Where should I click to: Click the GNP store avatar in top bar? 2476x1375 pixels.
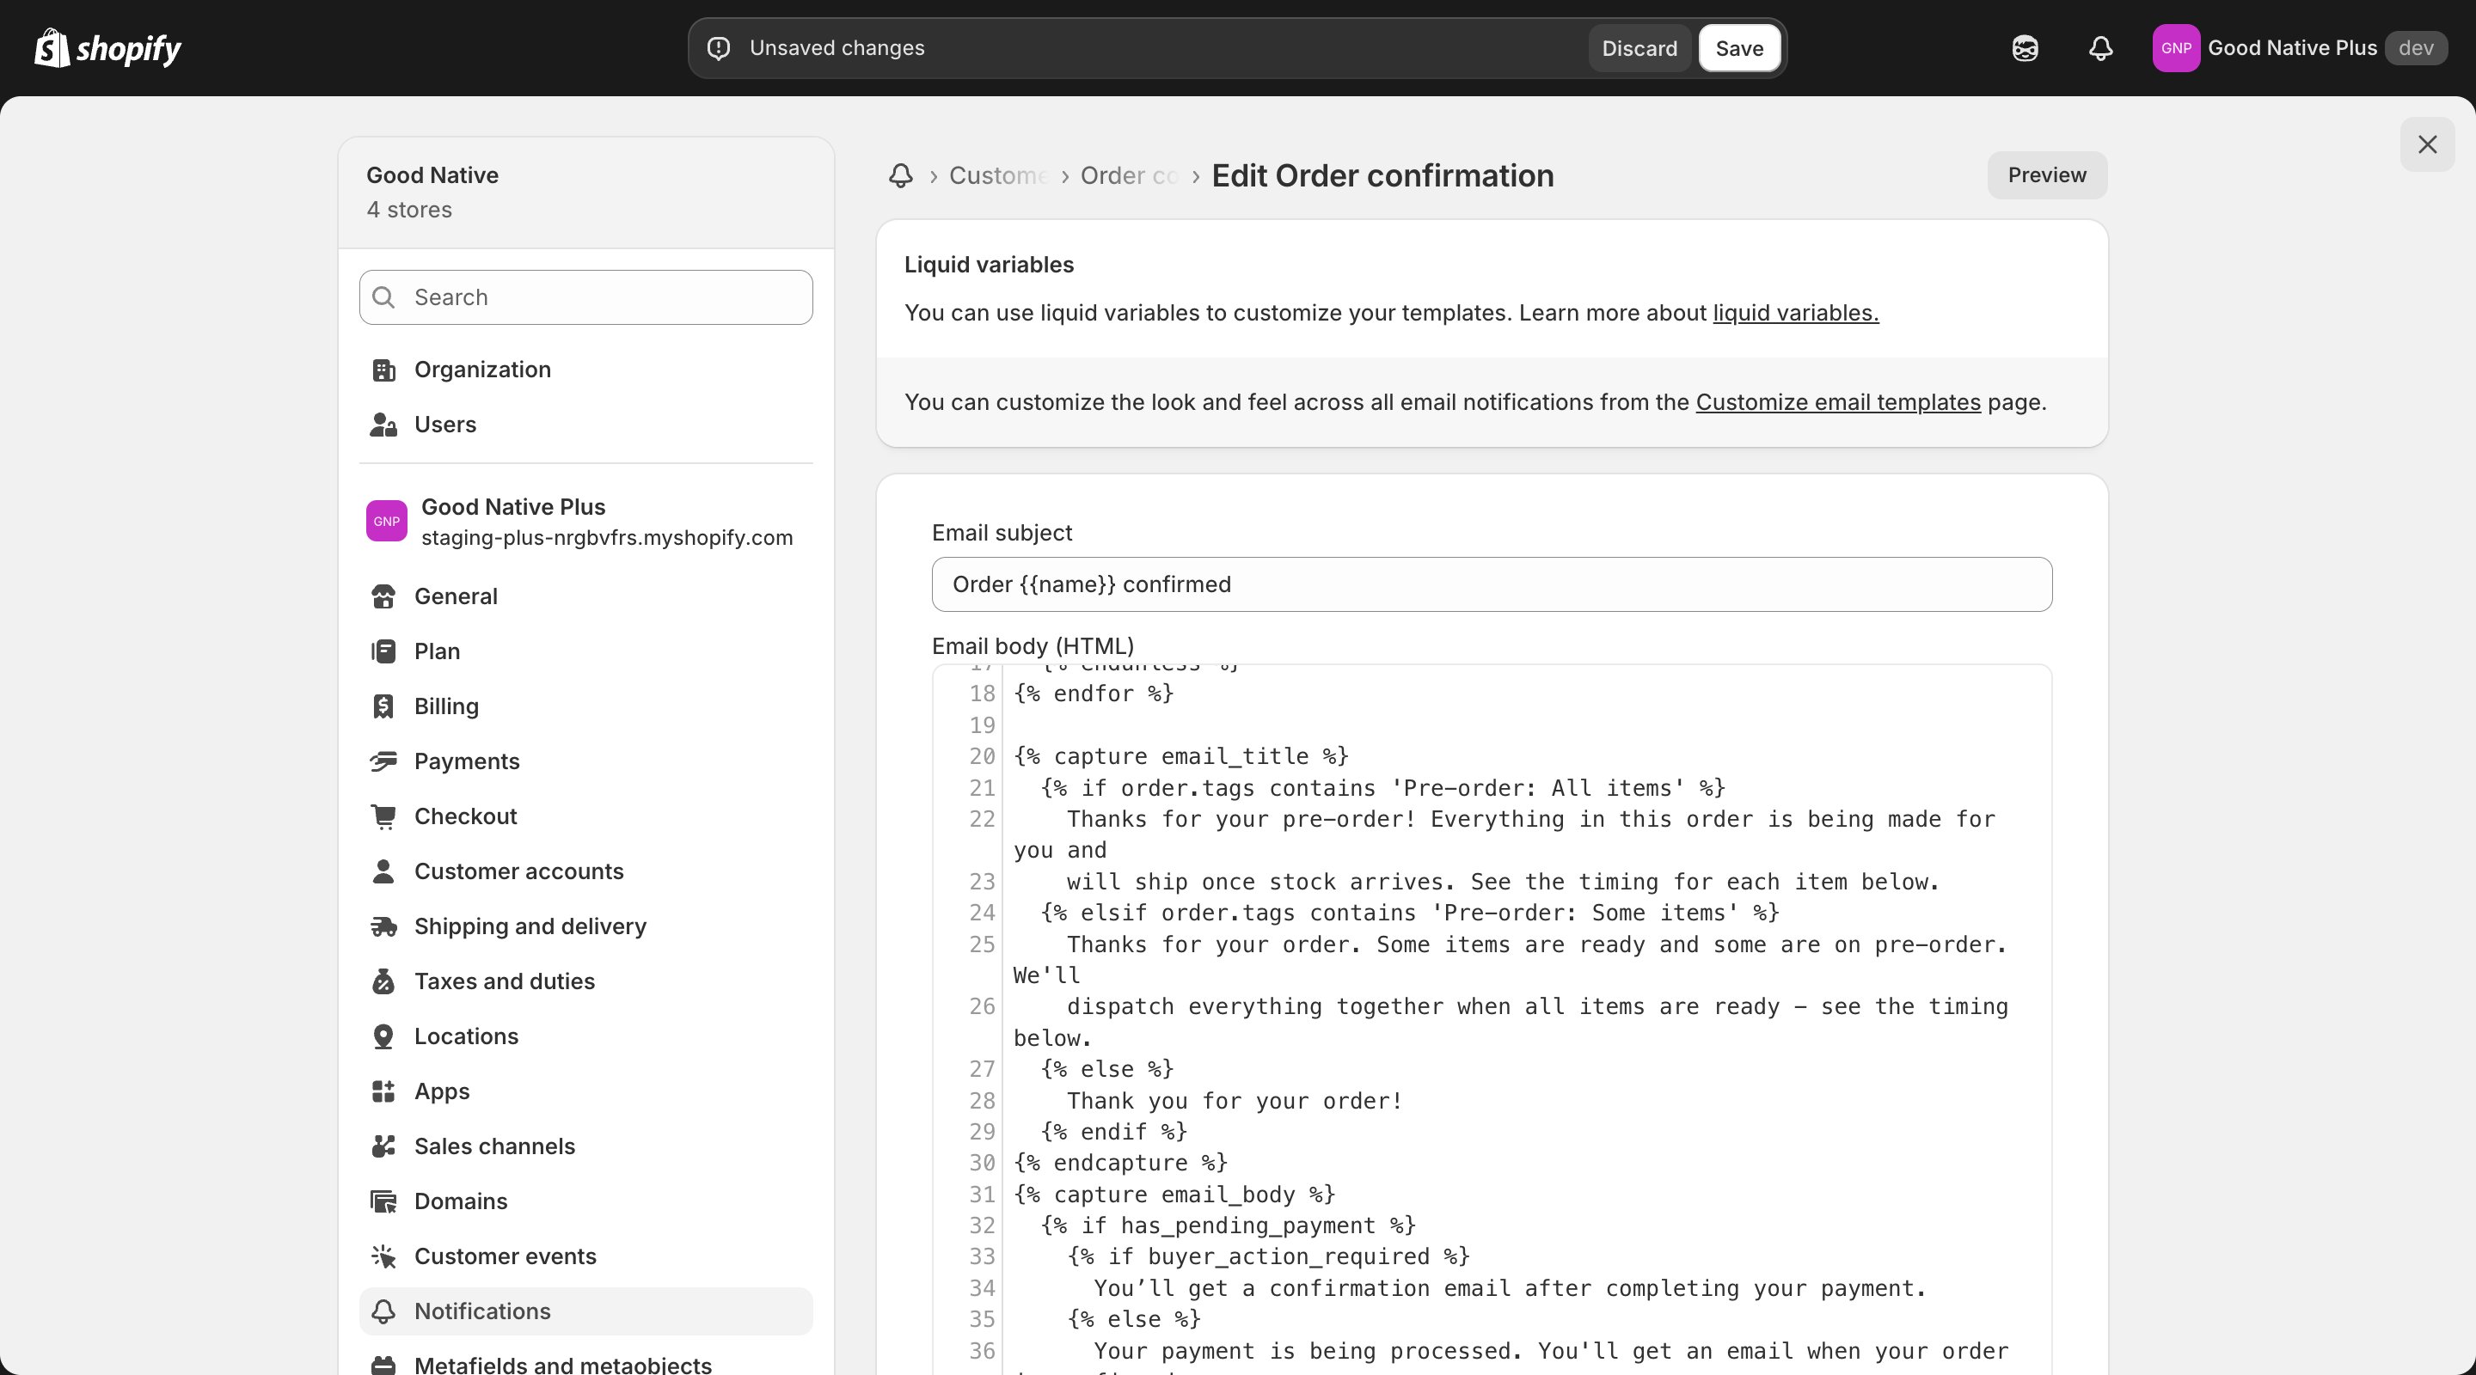[2176, 48]
